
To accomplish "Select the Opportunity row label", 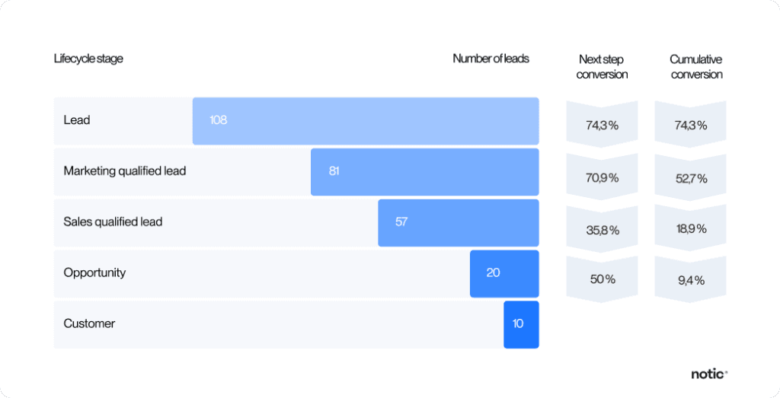I will (x=94, y=273).
